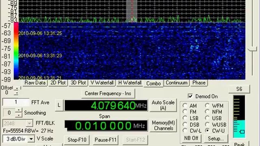
Task: Decrease Smoothing with down arrow
Action: point(19,115)
